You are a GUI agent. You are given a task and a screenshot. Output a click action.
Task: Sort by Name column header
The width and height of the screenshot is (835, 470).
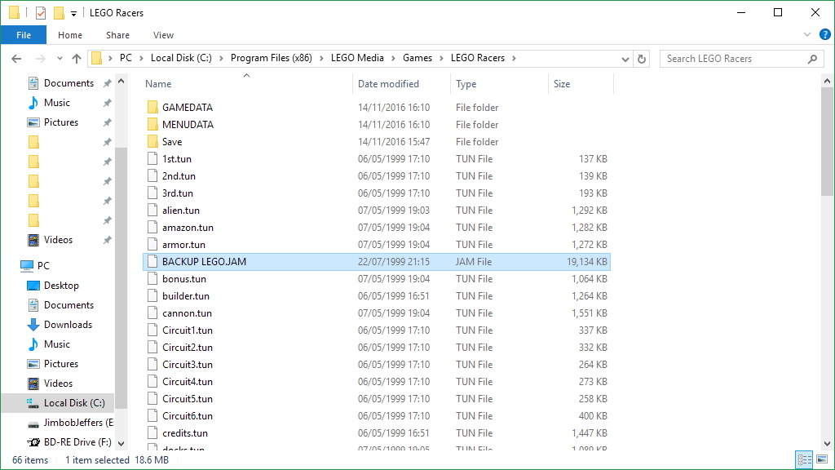(247, 84)
